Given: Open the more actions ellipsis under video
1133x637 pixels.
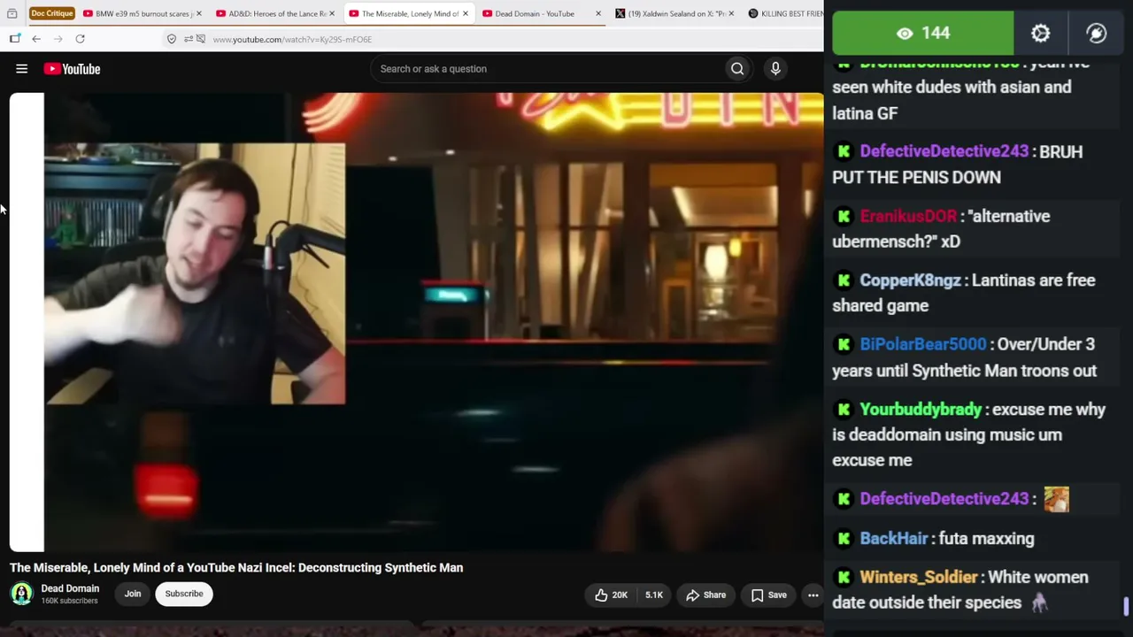Looking at the screenshot, I should 813,595.
